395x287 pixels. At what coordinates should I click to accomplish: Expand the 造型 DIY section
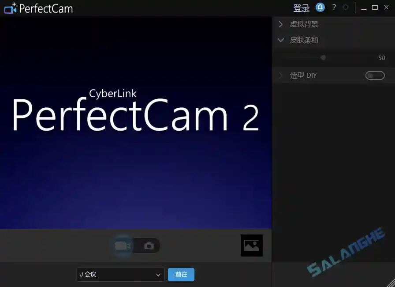(x=281, y=75)
